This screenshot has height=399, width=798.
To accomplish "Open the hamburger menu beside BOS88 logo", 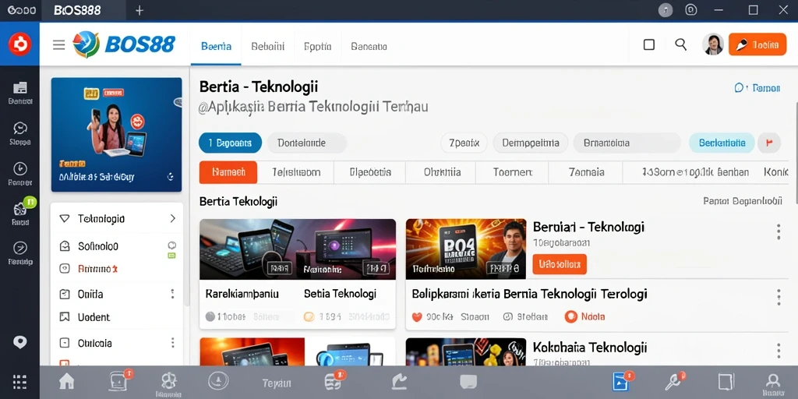I will tap(59, 44).
